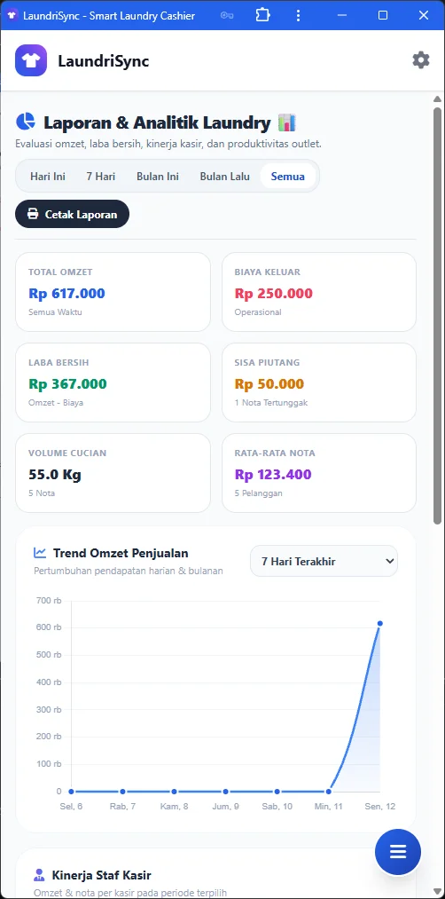Click the 'Omzet - Biaya' caption
Viewport: 445px width, 899px height.
56,403
